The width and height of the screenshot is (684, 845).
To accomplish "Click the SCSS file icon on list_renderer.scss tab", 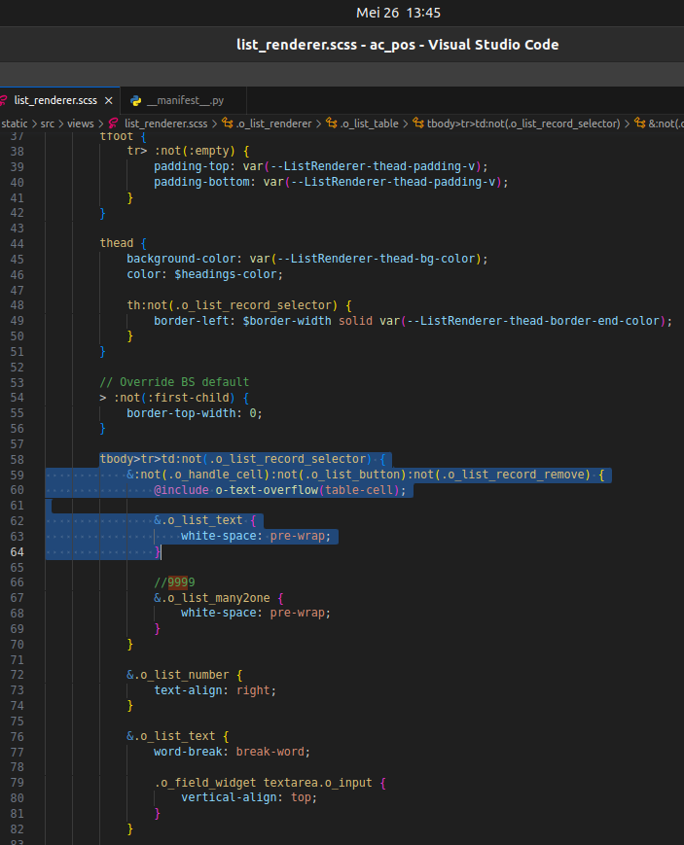I will click(x=5, y=100).
